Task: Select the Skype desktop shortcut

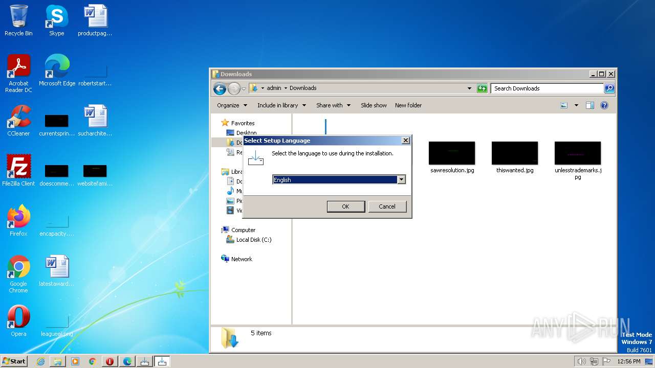Action: [56, 20]
